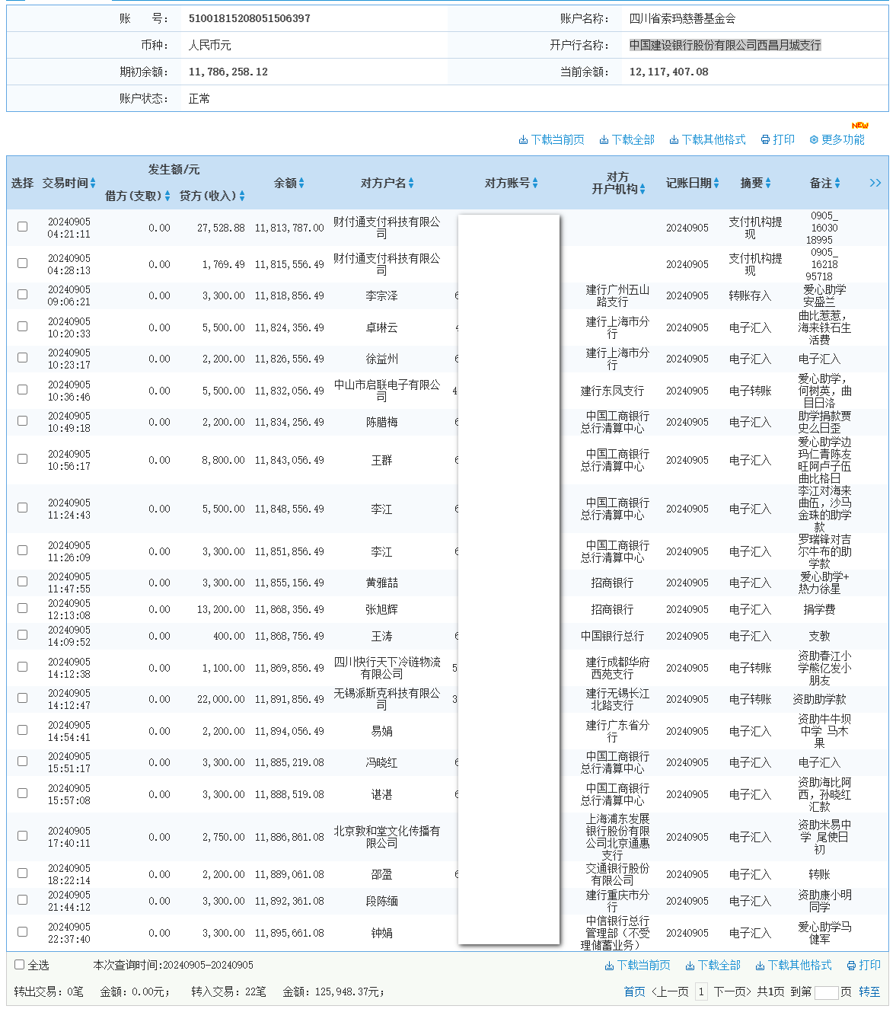
Task: Tick checkbox for 卓琳云 transaction
Action: (23, 326)
